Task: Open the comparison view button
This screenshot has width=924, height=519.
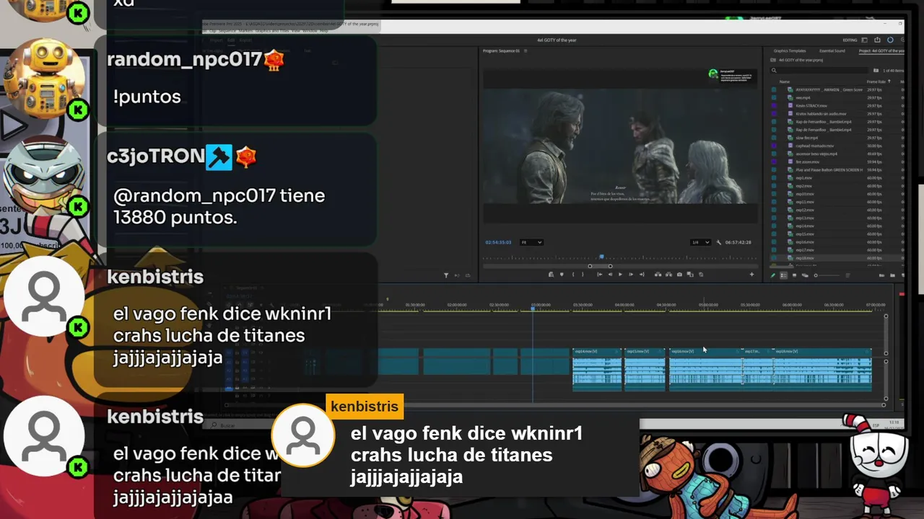Action: 690,274
